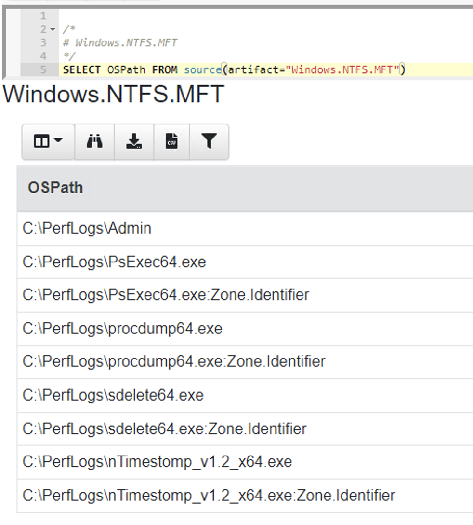Click line number 3 in the gutter
Screen dimensions: 473x525
click(x=43, y=42)
